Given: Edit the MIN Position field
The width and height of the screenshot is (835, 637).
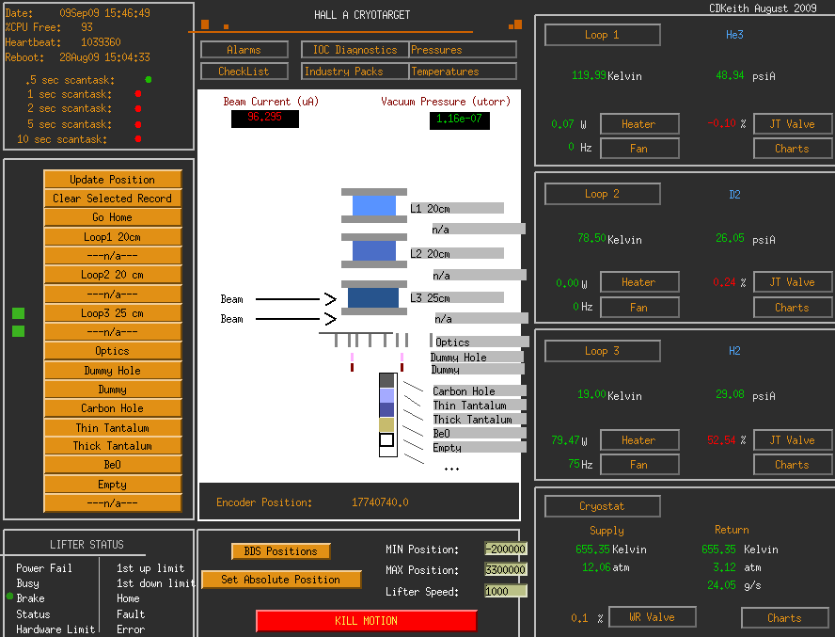Looking at the screenshot, I should tap(506, 549).
